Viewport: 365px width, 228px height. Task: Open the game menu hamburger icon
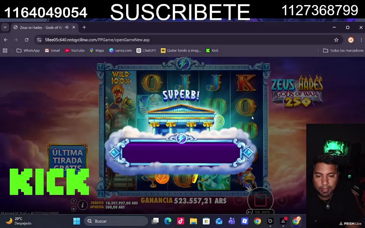[x=74, y=201]
